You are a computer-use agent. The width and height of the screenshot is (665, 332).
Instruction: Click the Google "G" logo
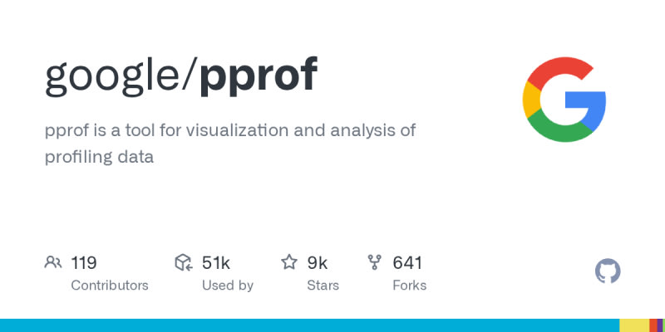tap(565, 100)
